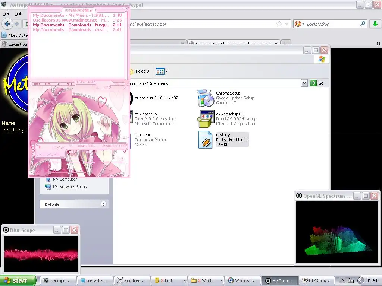Select the ecstacy Protracker Module icon
Screen dimensions: 382x286
pyautogui.click(x=205, y=140)
